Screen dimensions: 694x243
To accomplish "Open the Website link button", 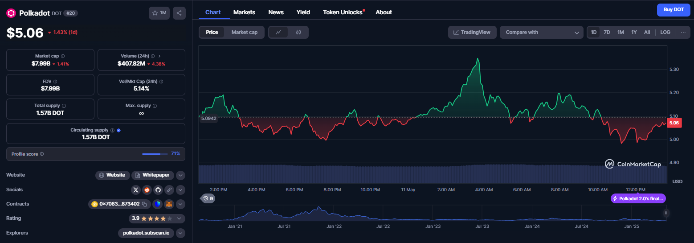I will pyautogui.click(x=113, y=175).
